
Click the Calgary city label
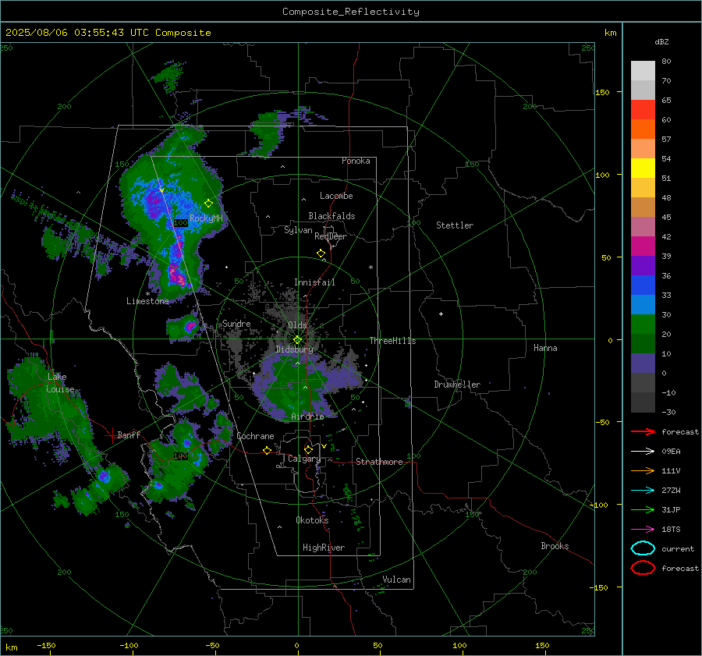(304, 459)
